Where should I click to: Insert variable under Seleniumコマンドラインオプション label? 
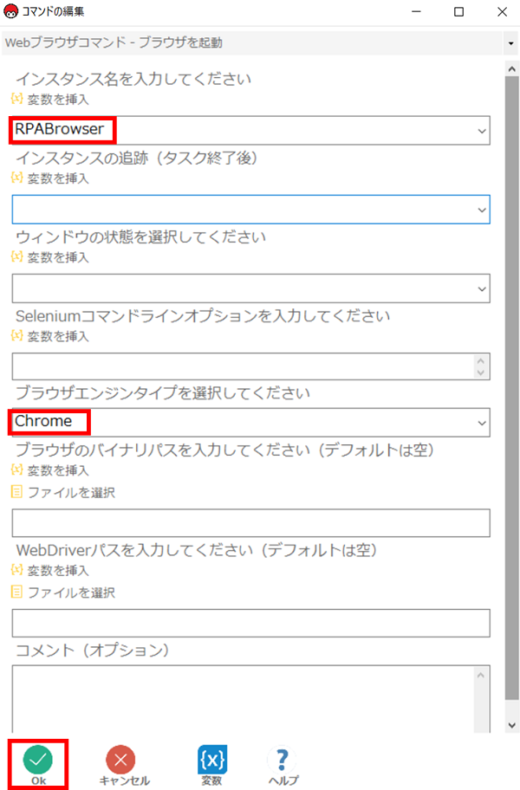(50, 336)
